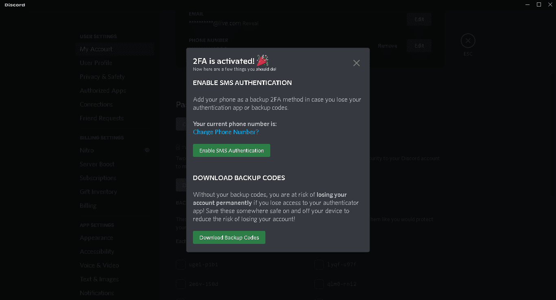Click the ESC circle close icon
The height and width of the screenshot is (300, 556).
click(468, 41)
